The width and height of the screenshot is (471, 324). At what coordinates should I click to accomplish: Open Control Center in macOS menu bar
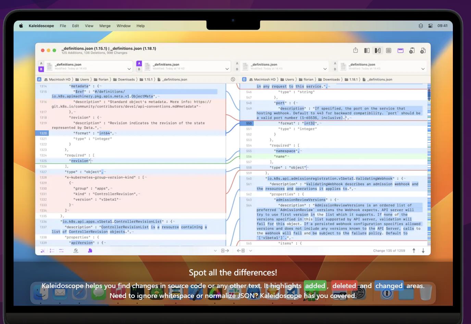(x=430, y=26)
